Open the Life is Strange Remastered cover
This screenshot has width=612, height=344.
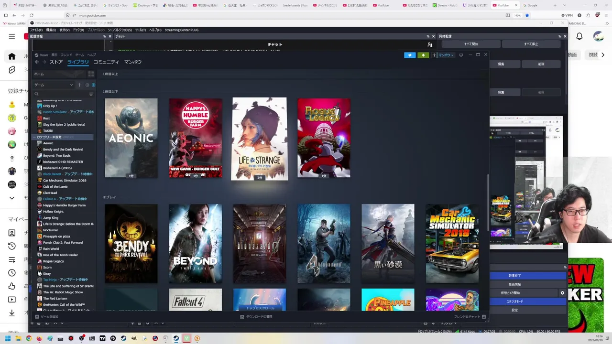(260, 139)
